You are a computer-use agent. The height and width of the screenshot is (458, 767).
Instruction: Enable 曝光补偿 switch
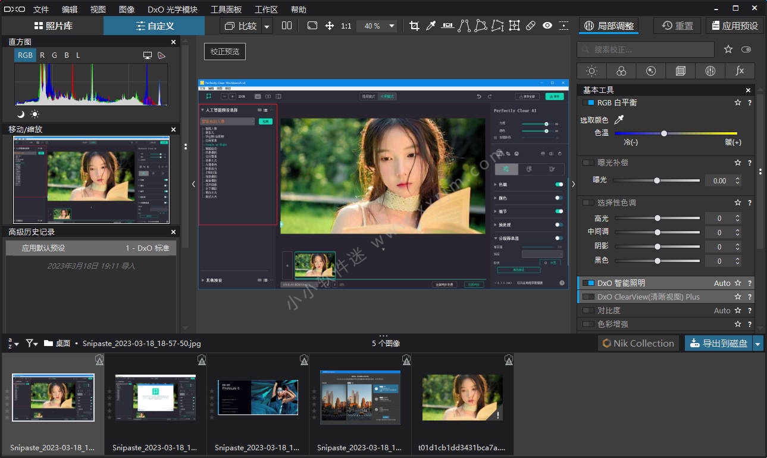point(588,162)
